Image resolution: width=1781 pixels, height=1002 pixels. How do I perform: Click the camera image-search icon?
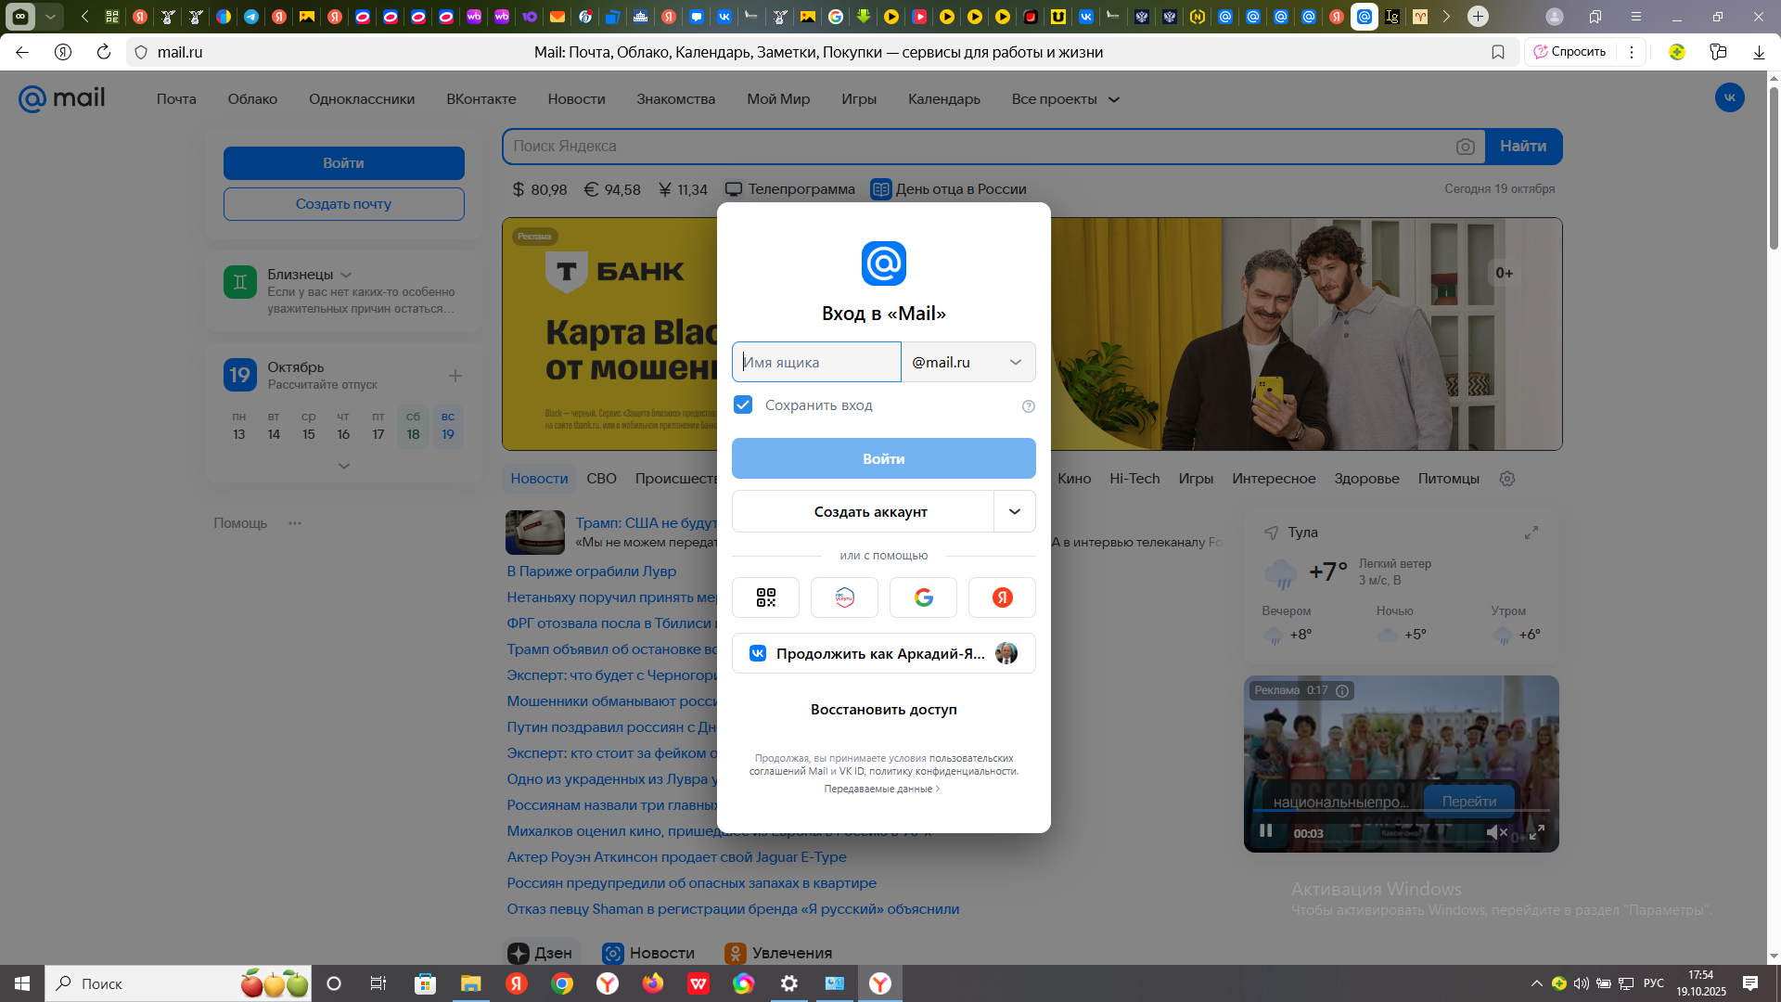click(x=1465, y=147)
